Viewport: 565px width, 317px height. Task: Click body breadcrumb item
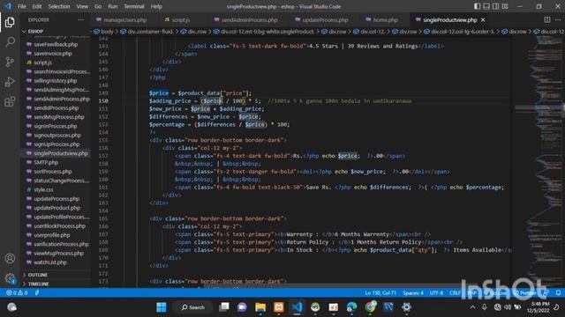(x=107, y=32)
